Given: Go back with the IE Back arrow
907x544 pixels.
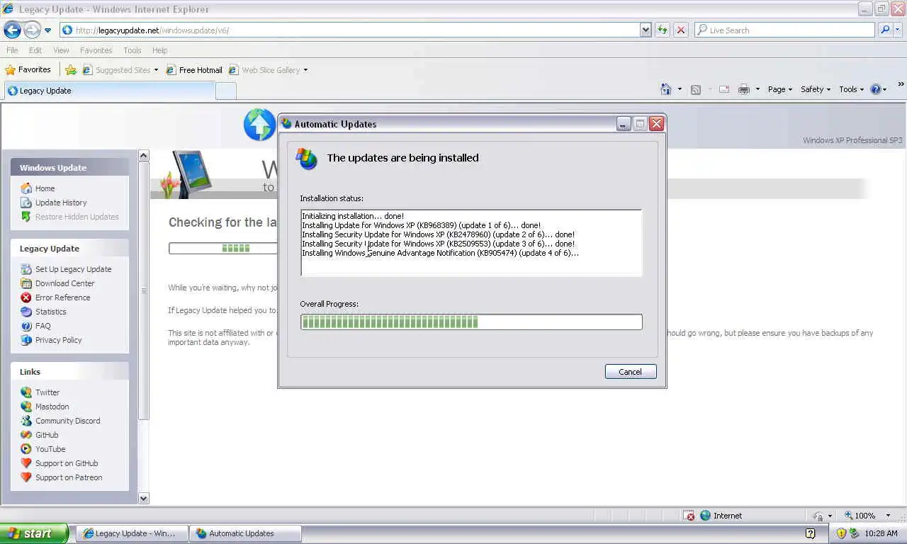Looking at the screenshot, I should click(x=12, y=30).
